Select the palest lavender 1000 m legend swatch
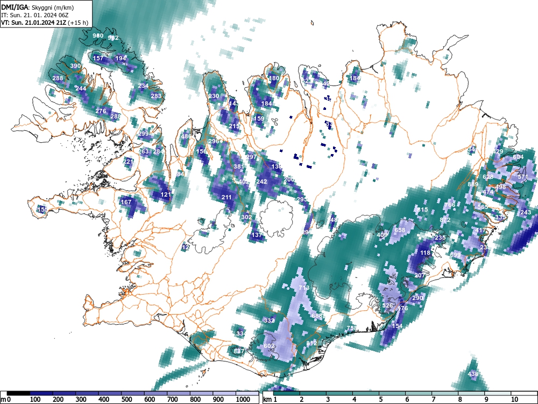The image size is (538, 404). coord(247,393)
